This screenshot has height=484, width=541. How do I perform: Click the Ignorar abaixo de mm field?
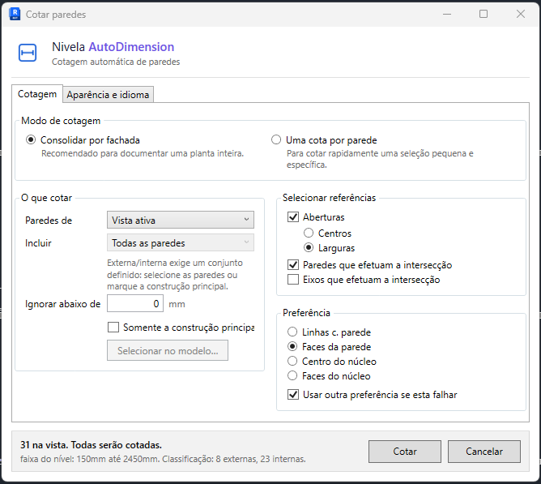(135, 304)
